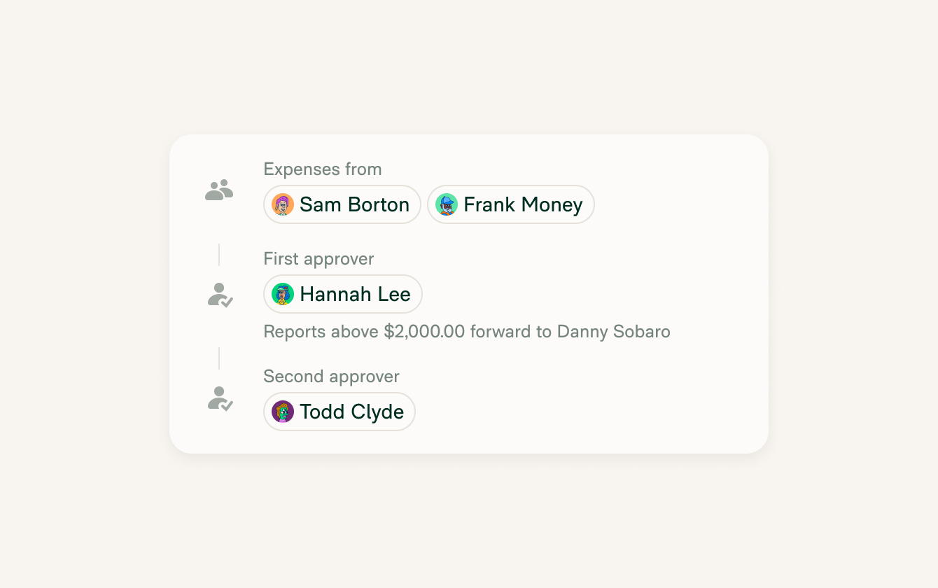Click the $2,000.00 threshold amount
The width and height of the screenshot is (938, 588).
[424, 331]
